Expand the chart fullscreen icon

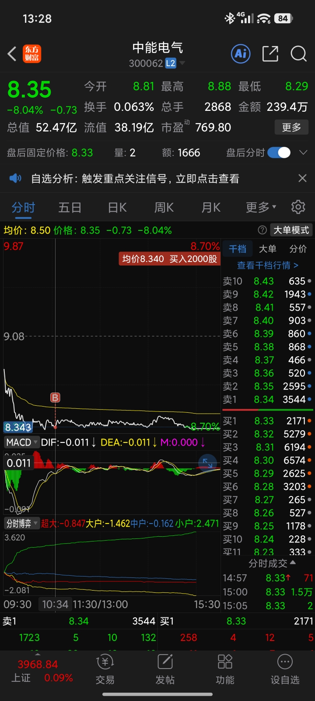[207, 463]
